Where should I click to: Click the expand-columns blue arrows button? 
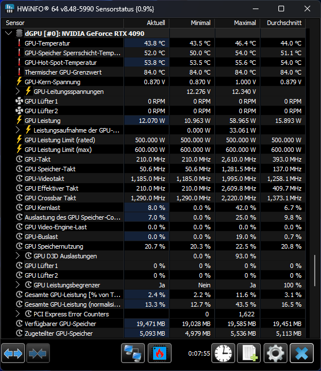[13, 353]
